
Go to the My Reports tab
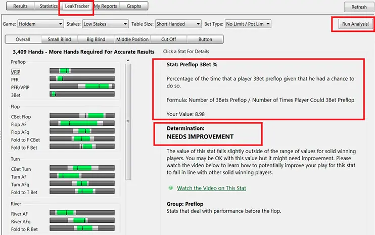point(105,7)
